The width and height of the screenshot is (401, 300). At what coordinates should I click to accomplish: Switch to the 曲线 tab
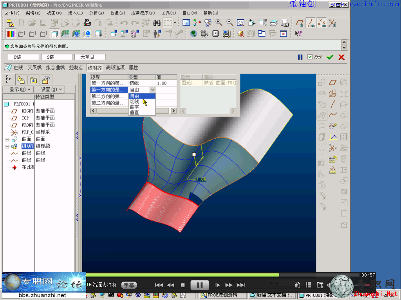[19, 67]
